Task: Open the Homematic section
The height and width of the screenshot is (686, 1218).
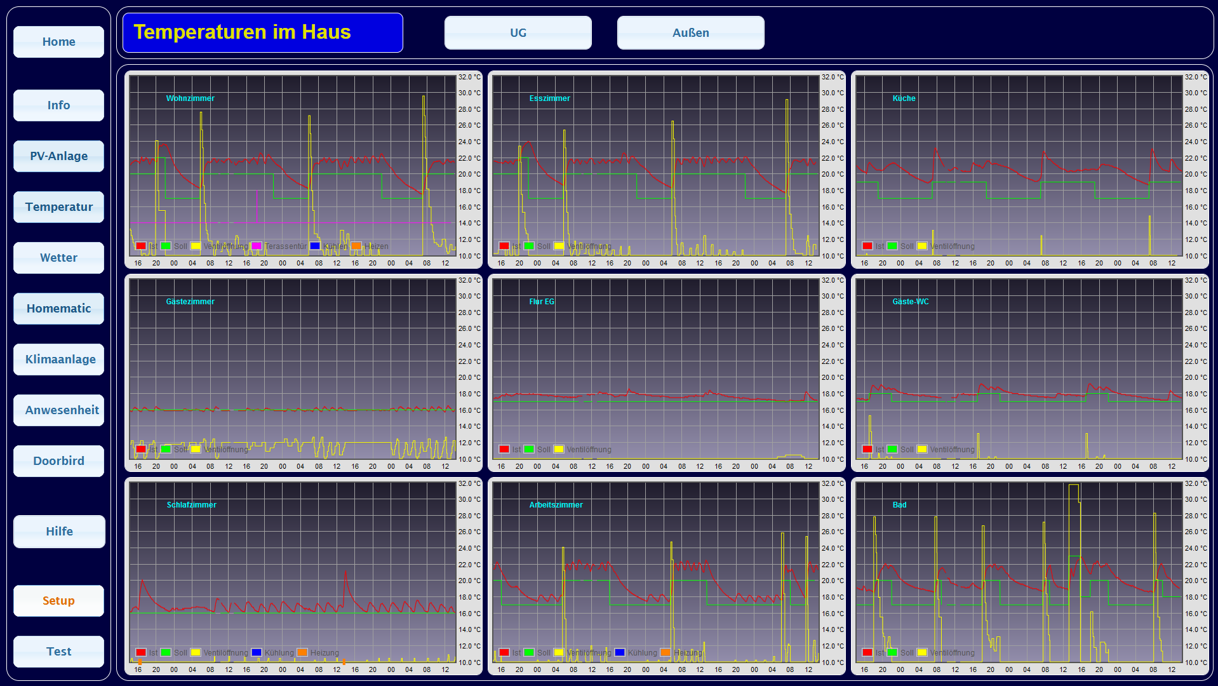Action: 58,309
